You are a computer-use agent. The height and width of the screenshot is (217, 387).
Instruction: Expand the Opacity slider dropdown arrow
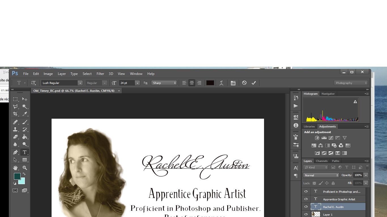366,175
